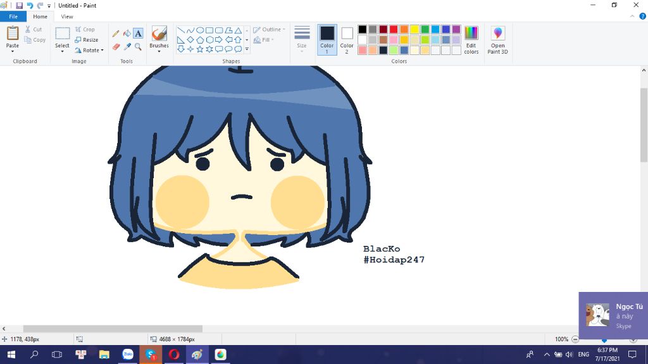This screenshot has width=648, height=364.
Task: Open File Explorer from the taskbar
Action: click(104, 355)
